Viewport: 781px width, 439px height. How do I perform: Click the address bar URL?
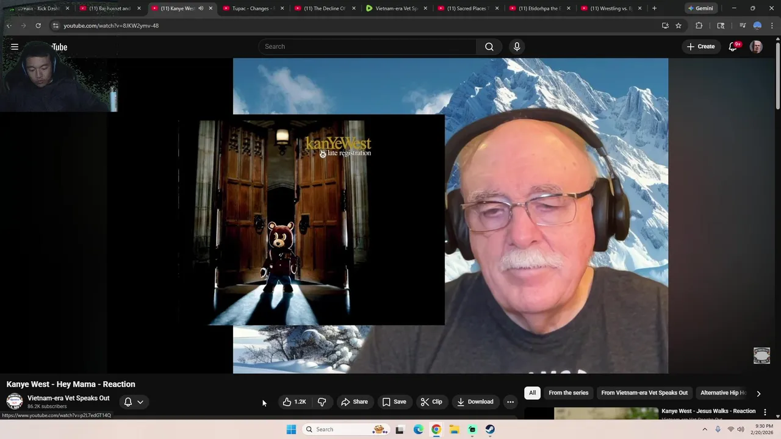pyautogui.click(x=111, y=26)
